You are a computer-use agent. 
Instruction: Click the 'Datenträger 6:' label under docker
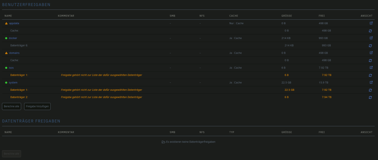pyautogui.click(x=19, y=45)
